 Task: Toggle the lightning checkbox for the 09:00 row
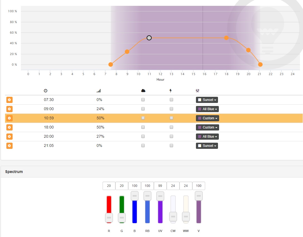pyautogui.click(x=171, y=109)
